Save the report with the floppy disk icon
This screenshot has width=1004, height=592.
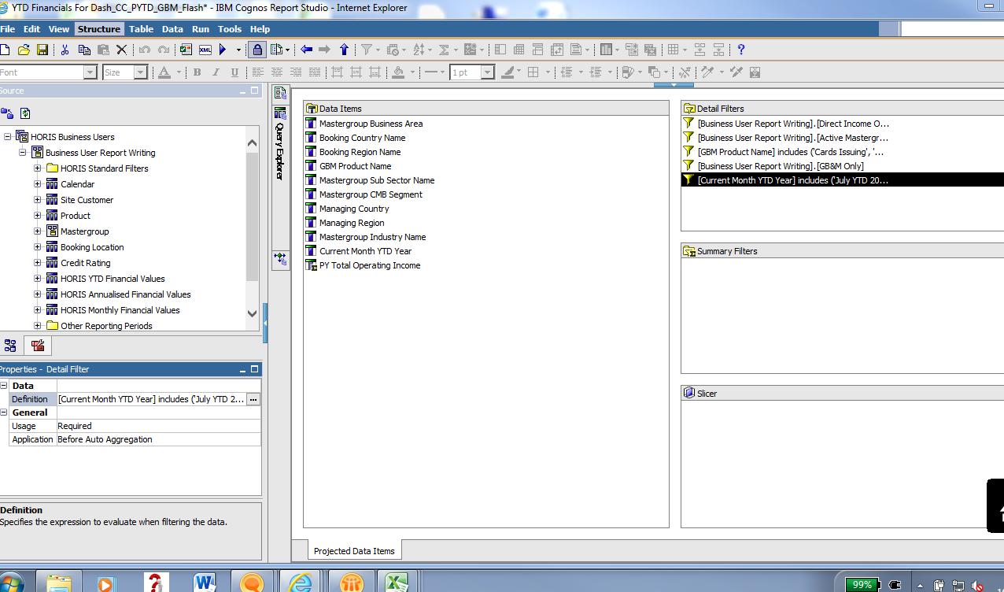42,50
